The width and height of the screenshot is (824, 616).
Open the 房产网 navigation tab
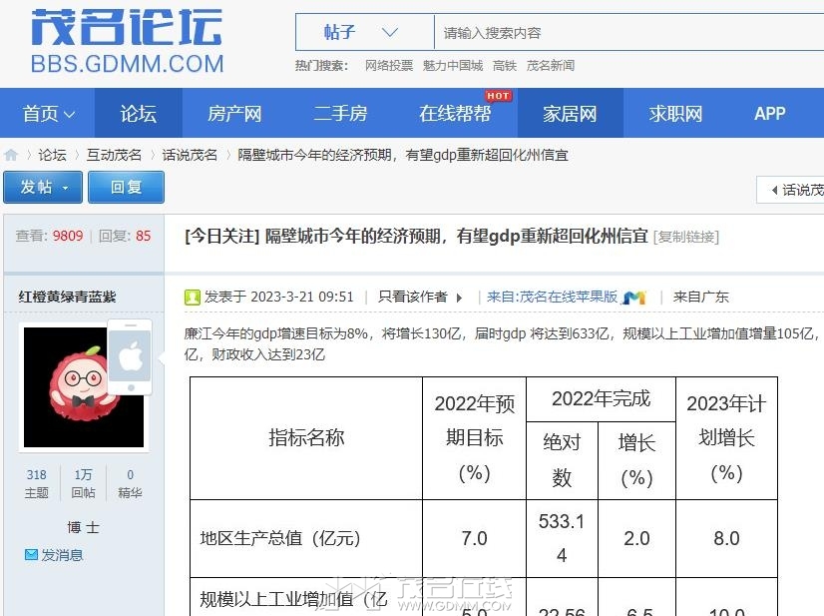pyautogui.click(x=234, y=113)
